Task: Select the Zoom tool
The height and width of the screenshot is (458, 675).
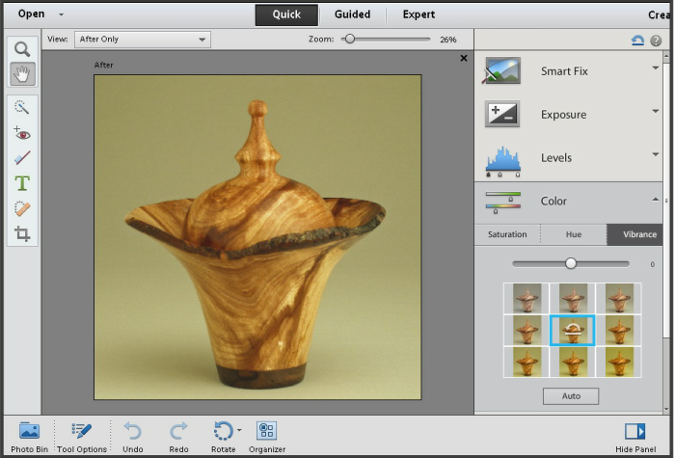Action: click(x=21, y=49)
